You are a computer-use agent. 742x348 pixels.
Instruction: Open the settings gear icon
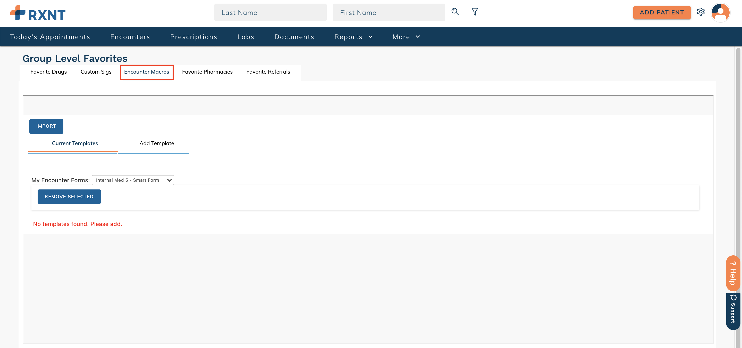tap(701, 12)
